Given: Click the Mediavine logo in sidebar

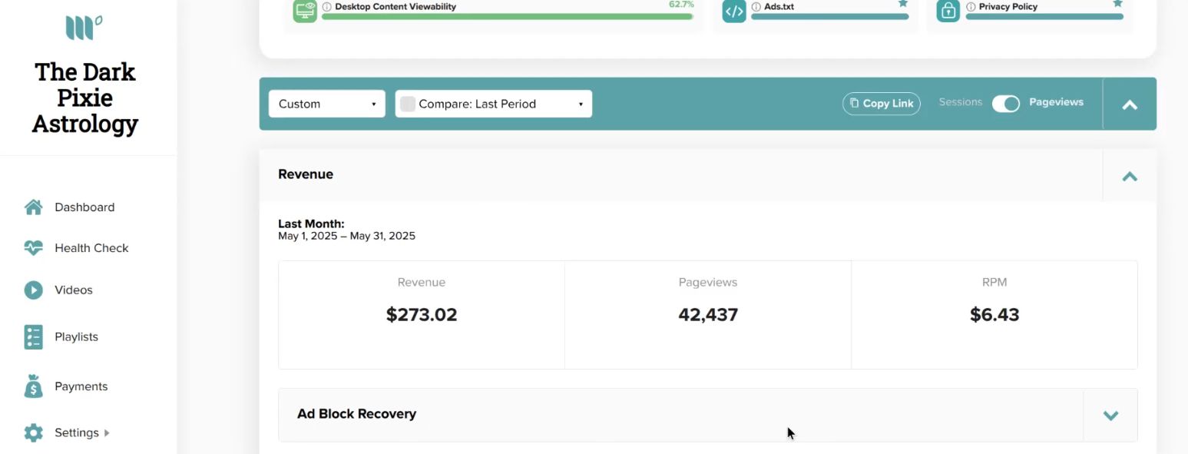Looking at the screenshot, I should click(x=84, y=28).
